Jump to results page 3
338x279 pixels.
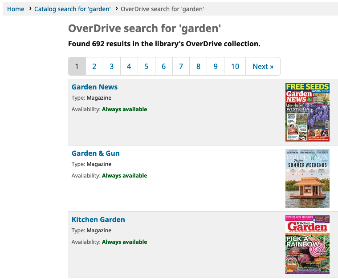(x=112, y=66)
